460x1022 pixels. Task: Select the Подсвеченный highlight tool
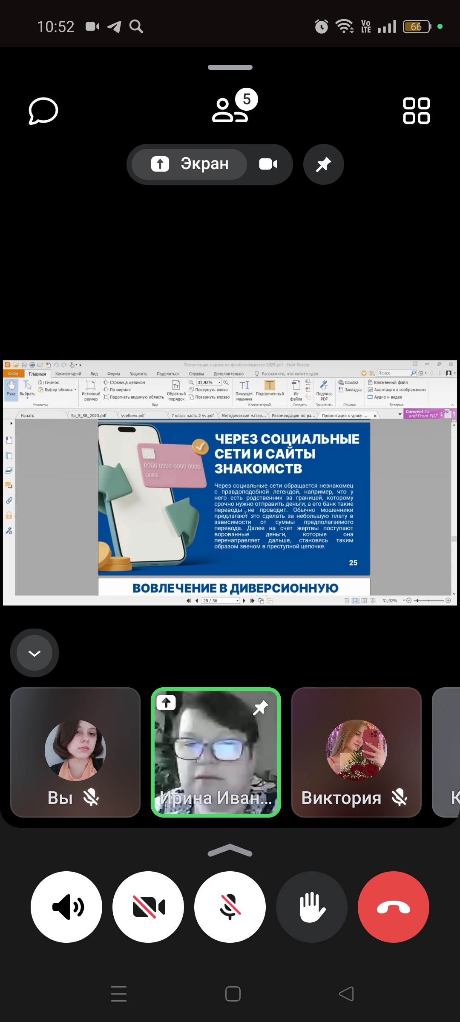point(270,388)
